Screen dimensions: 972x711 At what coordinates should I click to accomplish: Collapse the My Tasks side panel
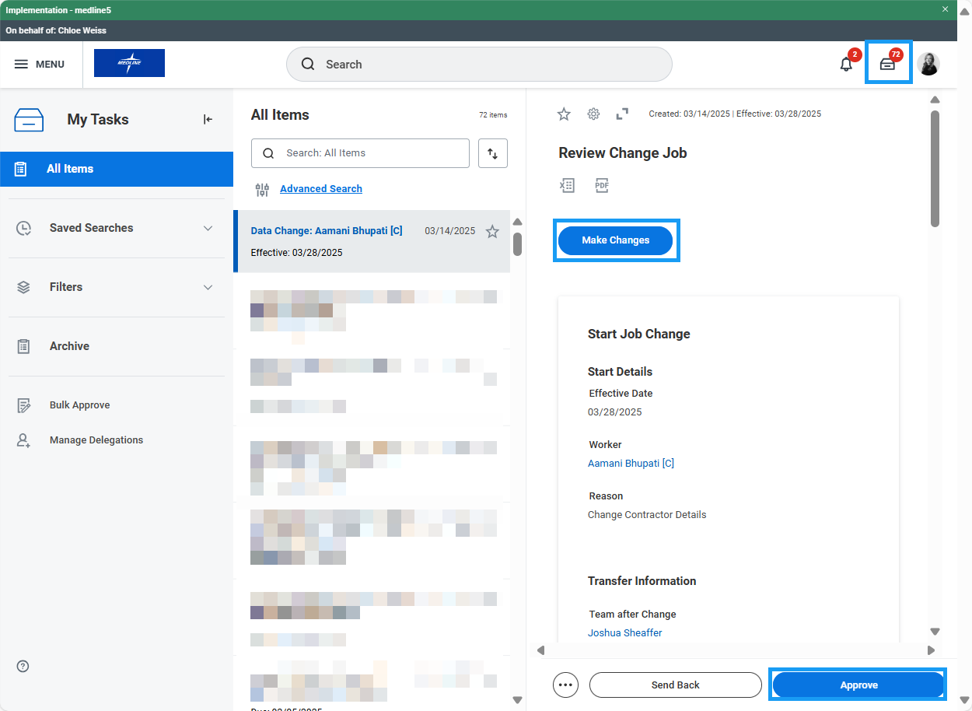click(x=208, y=119)
